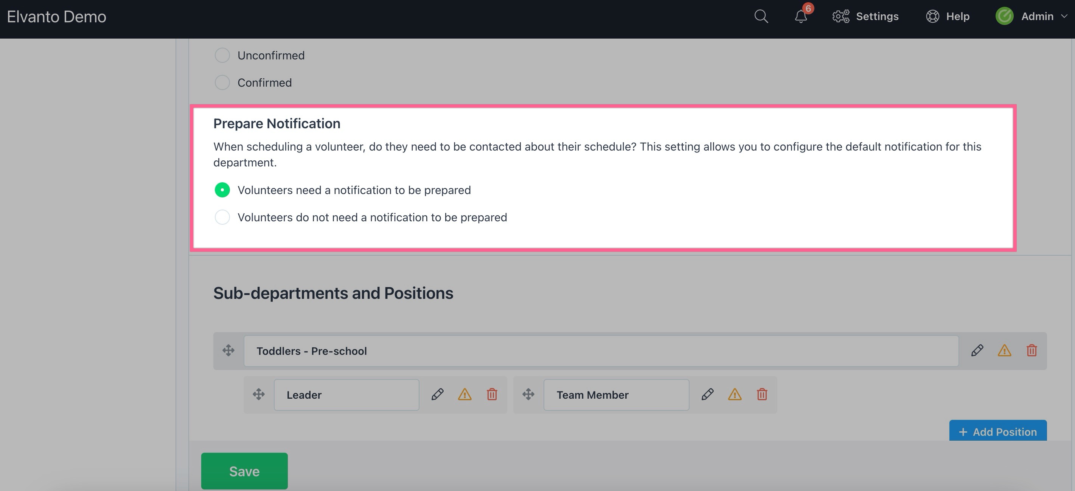This screenshot has height=491, width=1075.
Task: Open Help in the top bar
Action: point(948,16)
